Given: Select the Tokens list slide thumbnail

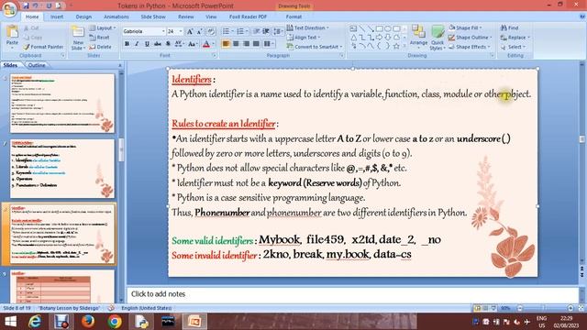Looking at the screenshot, I should pos(62,169).
